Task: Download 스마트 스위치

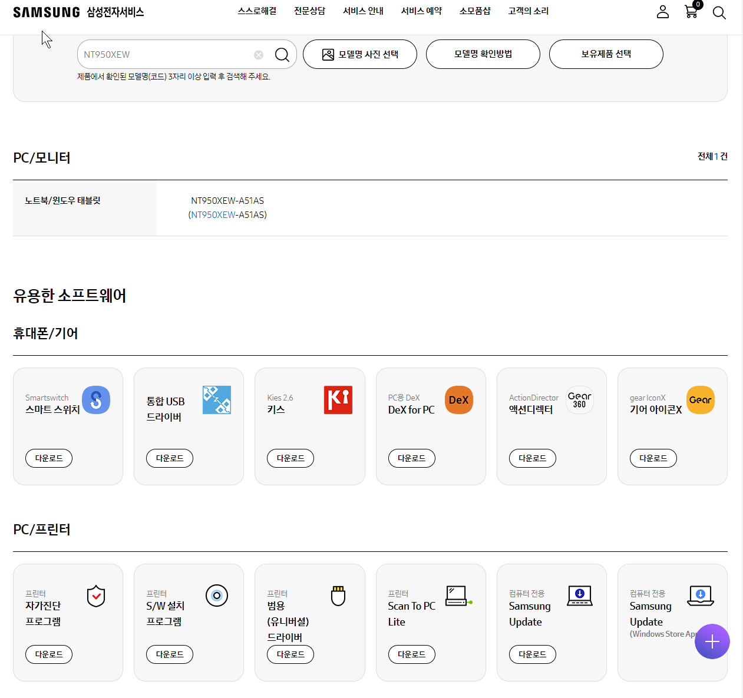Action: tap(49, 458)
